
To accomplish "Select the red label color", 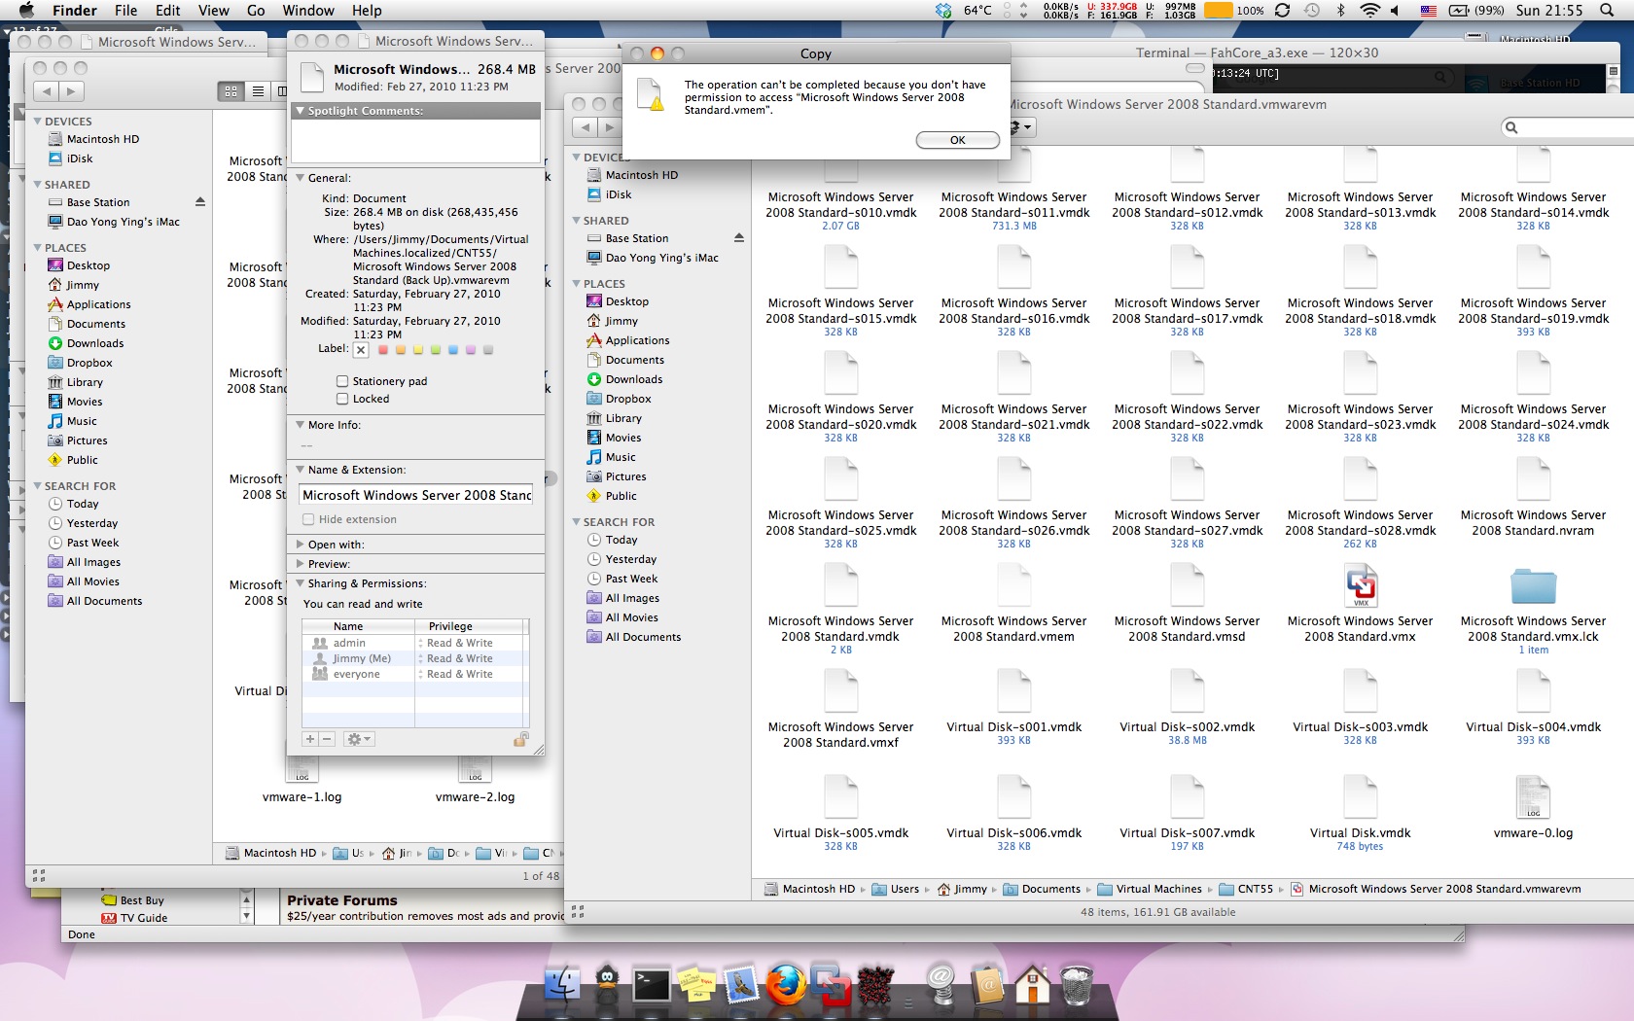I will pyautogui.click(x=383, y=349).
